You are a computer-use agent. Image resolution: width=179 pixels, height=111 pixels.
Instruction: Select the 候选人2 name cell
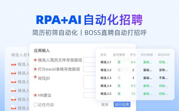coord(106,70)
